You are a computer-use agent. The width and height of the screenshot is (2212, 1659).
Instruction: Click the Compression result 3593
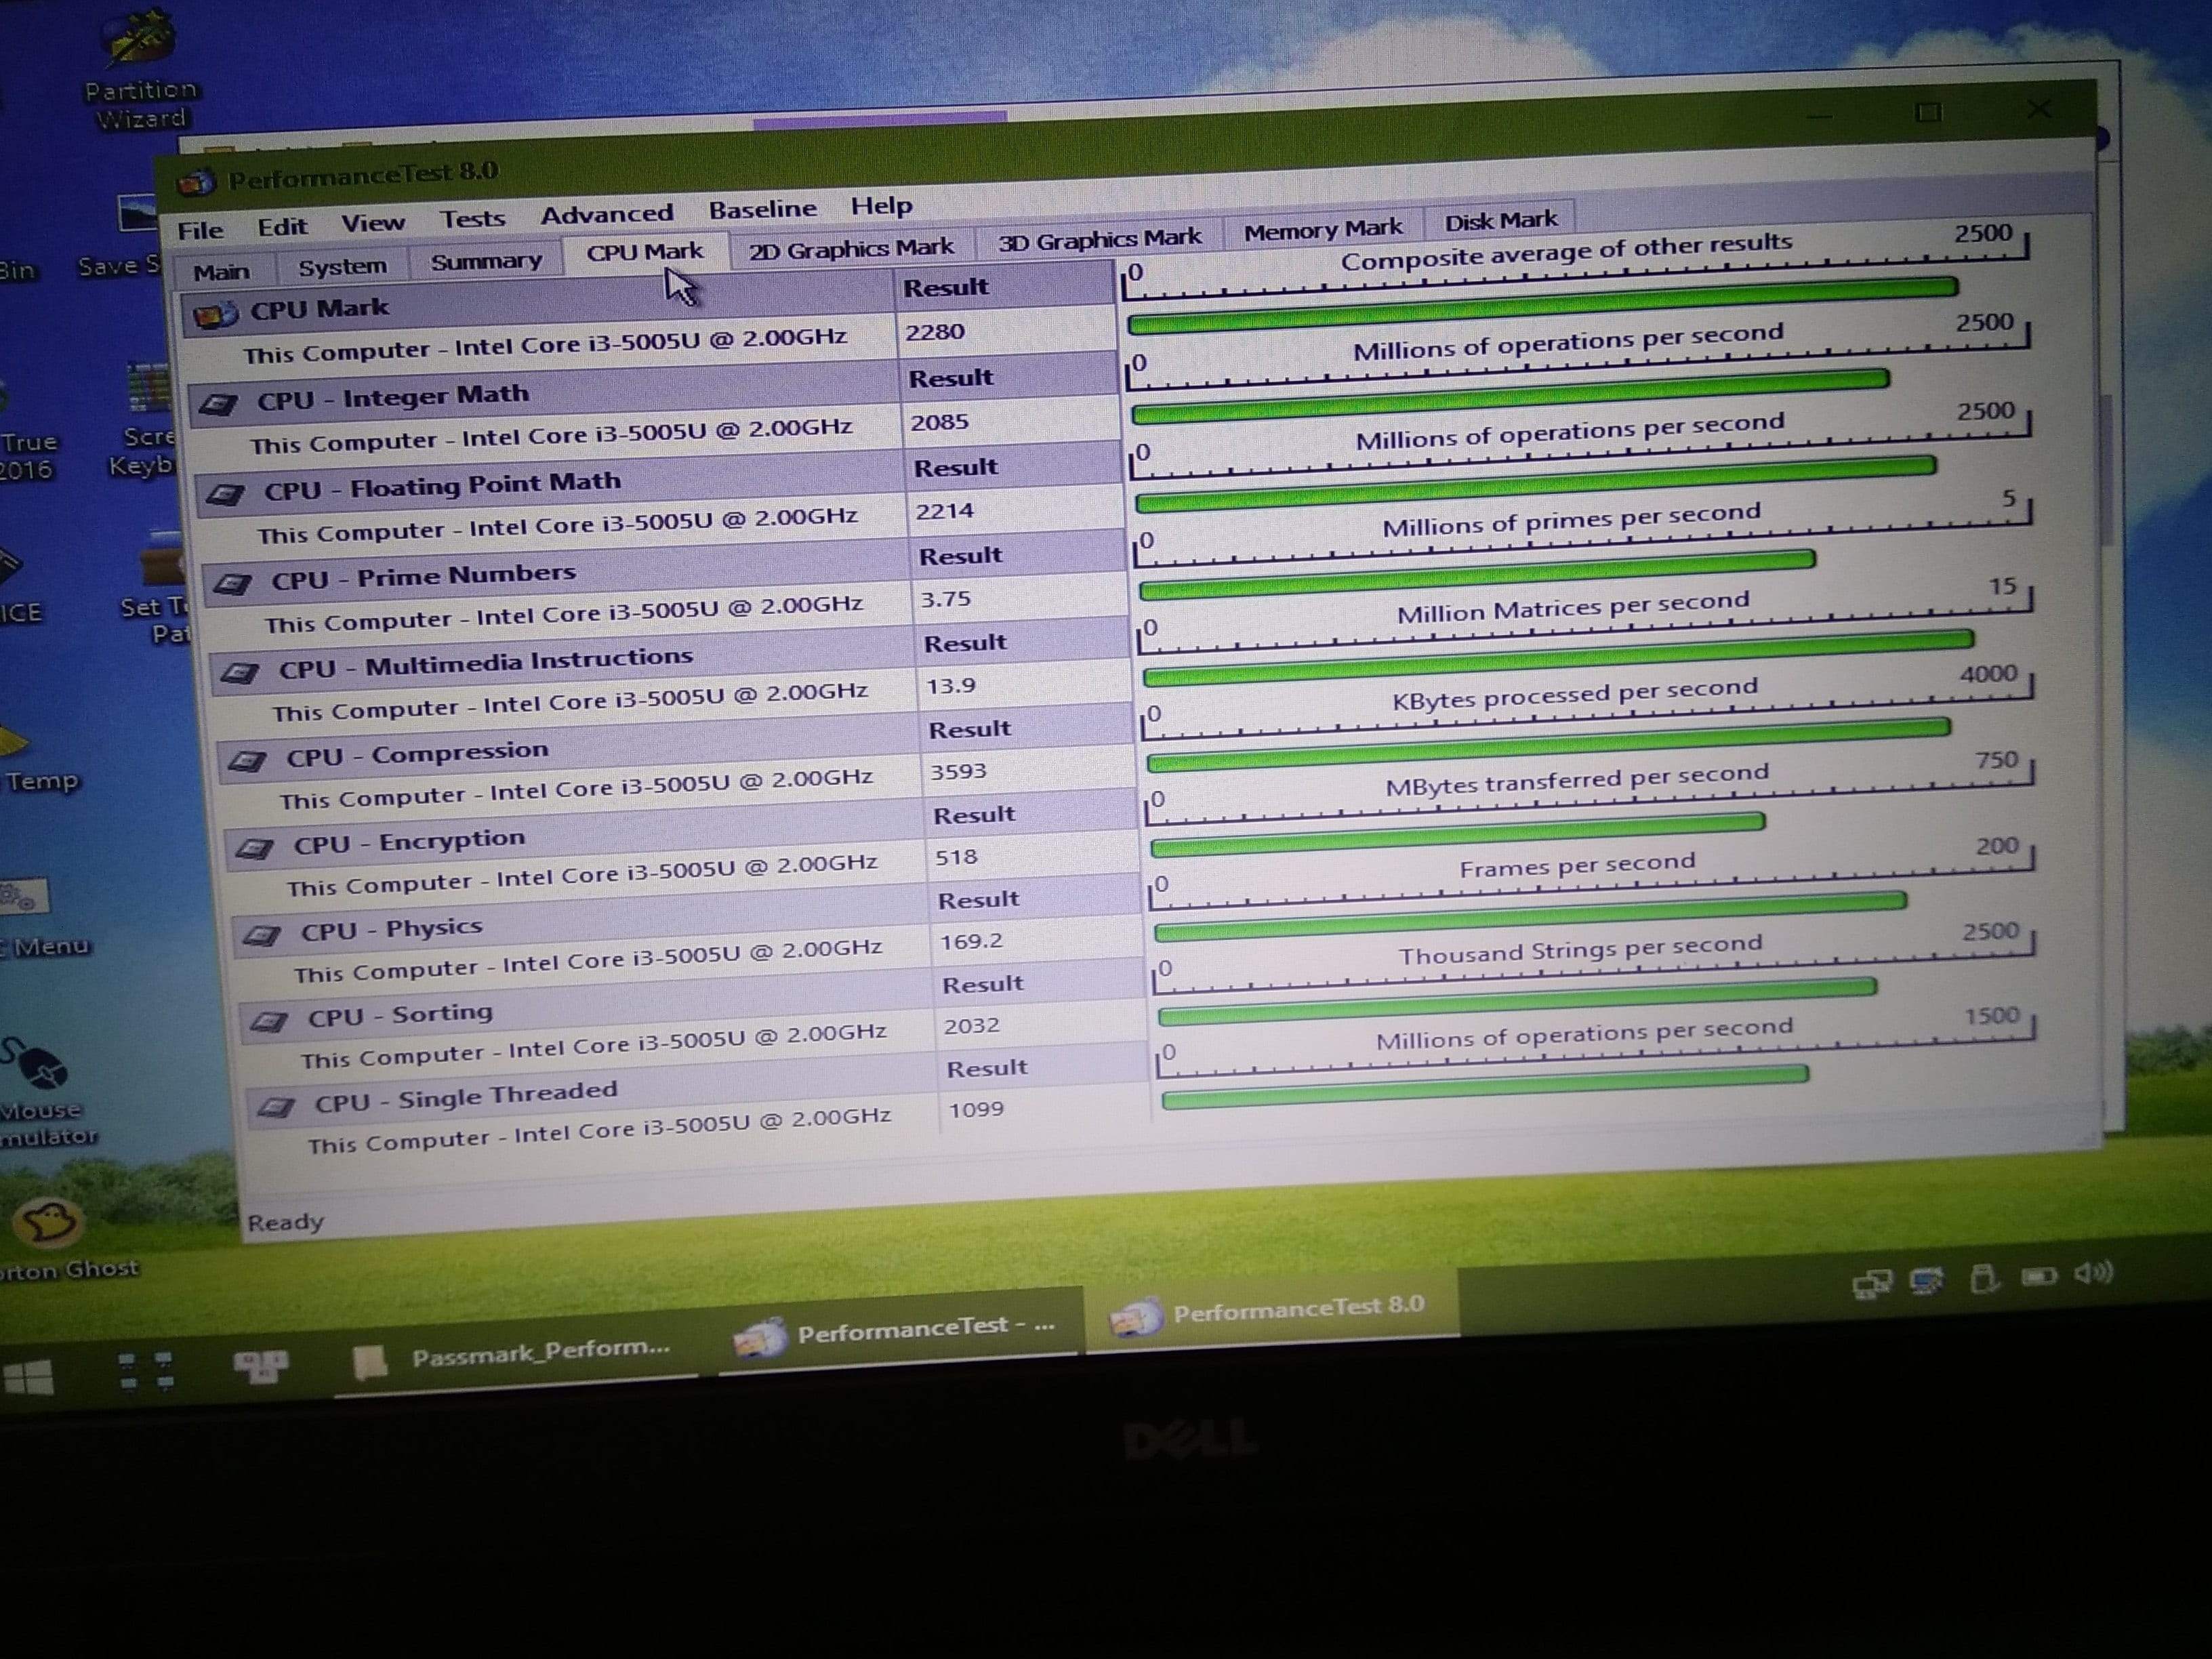point(958,771)
